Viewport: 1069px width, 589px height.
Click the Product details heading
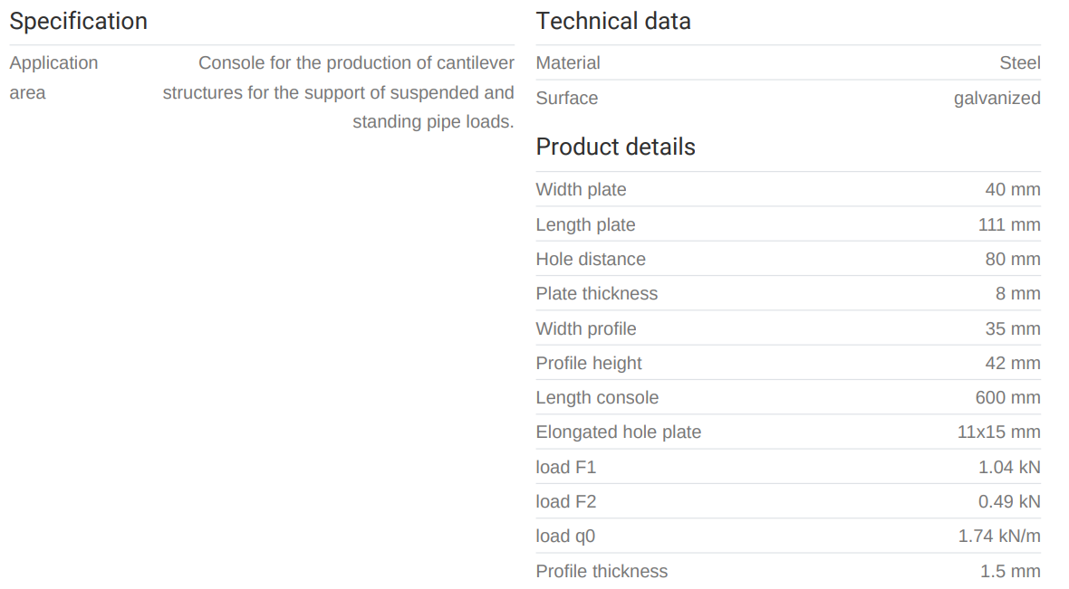(x=615, y=147)
